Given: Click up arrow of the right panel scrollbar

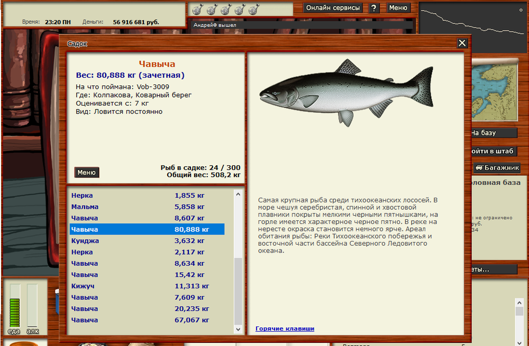Looking at the screenshot, I should (x=519, y=303).
